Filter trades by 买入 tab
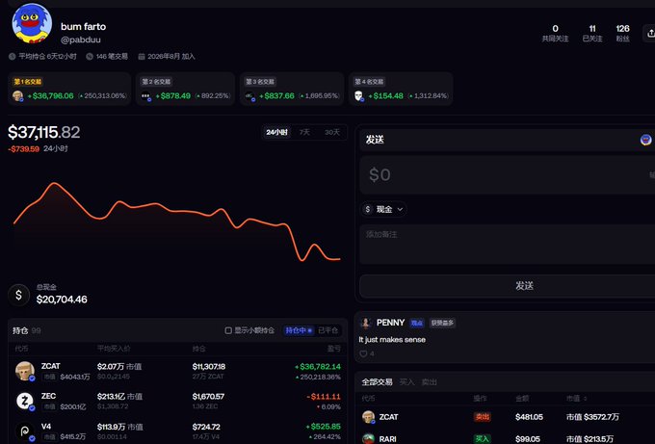This screenshot has width=655, height=444. [406, 382]
